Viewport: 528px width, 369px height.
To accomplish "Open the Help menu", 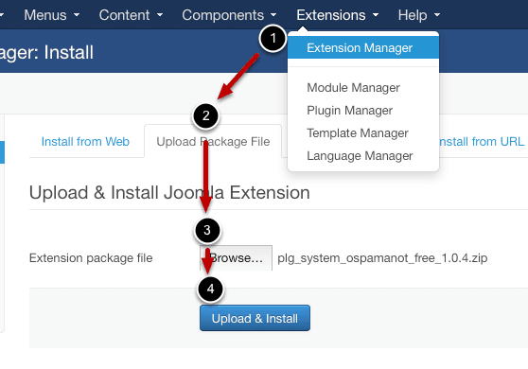I will point(419,15).
